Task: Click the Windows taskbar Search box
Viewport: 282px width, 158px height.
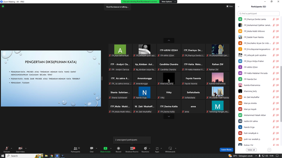Action: [x=24, y=156]
